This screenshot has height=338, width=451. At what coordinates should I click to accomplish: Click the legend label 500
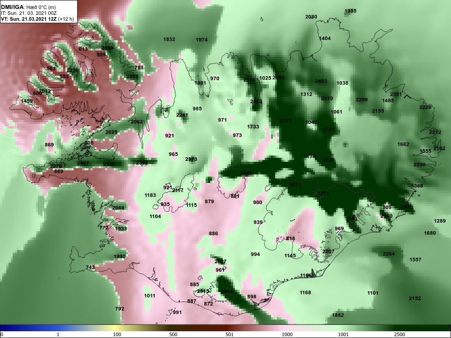173,334
